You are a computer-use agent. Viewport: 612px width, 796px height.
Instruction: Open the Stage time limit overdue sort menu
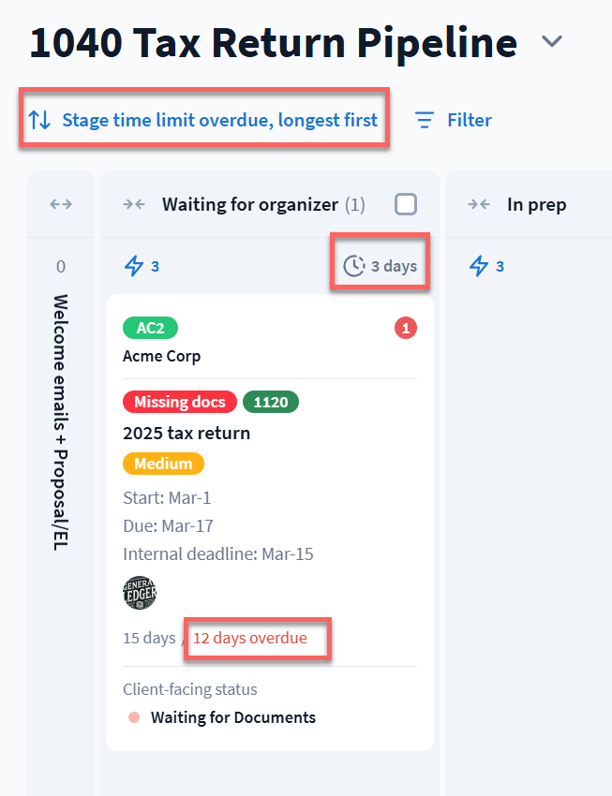[219, 120]
